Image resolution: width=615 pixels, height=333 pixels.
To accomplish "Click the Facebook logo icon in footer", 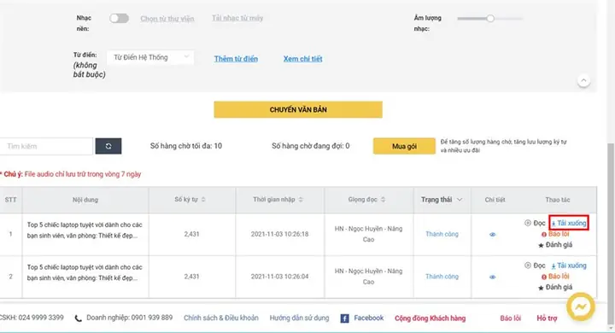I will tap(344, 318).
